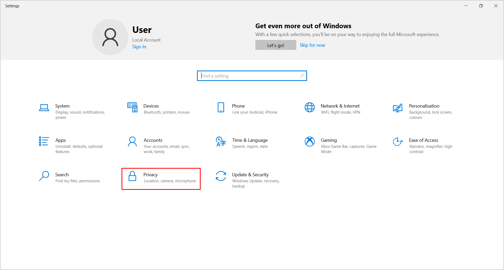
Task: Click the Network & Internet globe icon
Action: [310, 107]
